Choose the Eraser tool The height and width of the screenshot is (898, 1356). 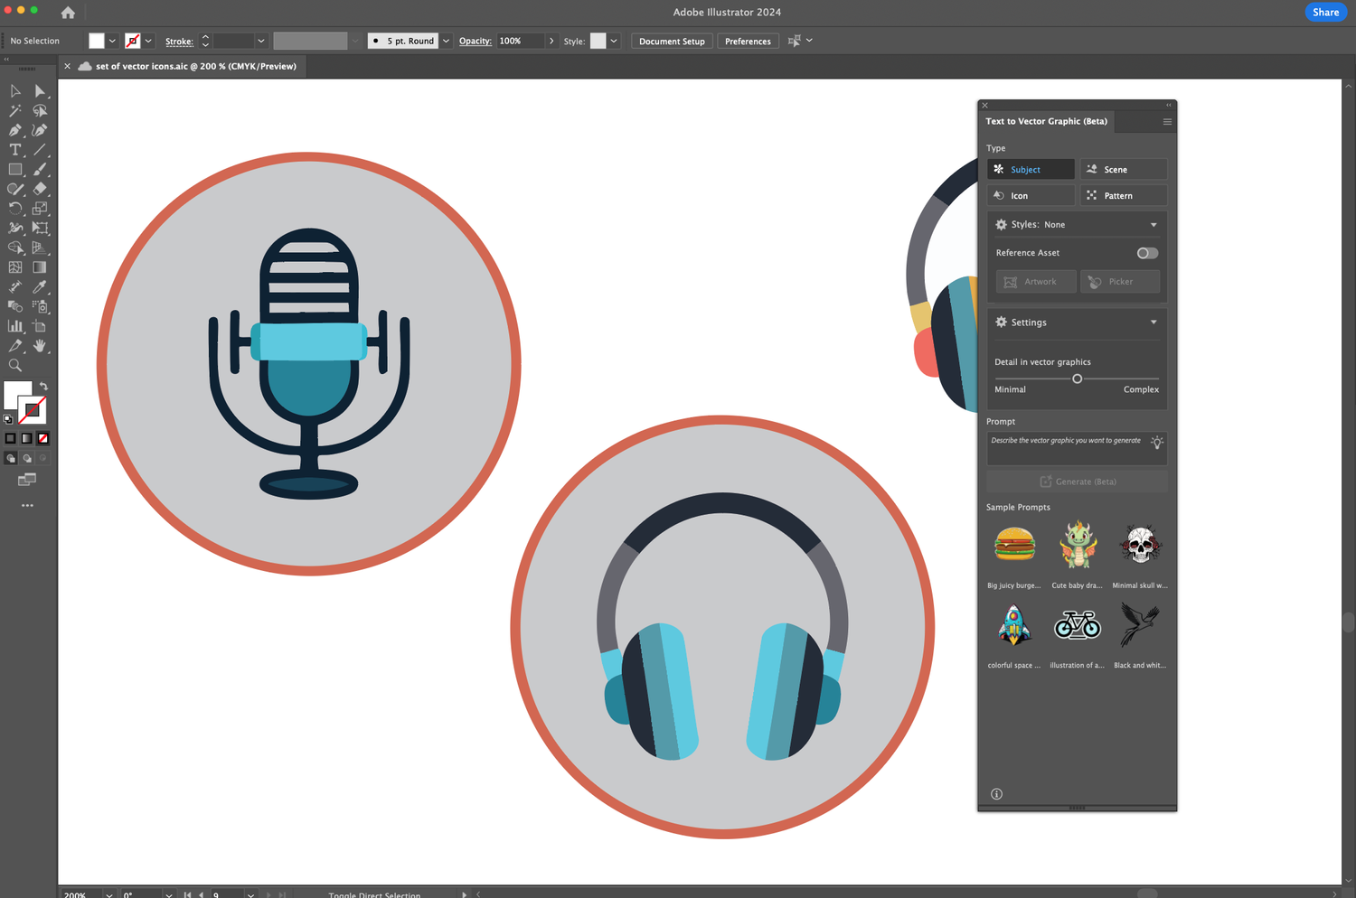point(40,189)
